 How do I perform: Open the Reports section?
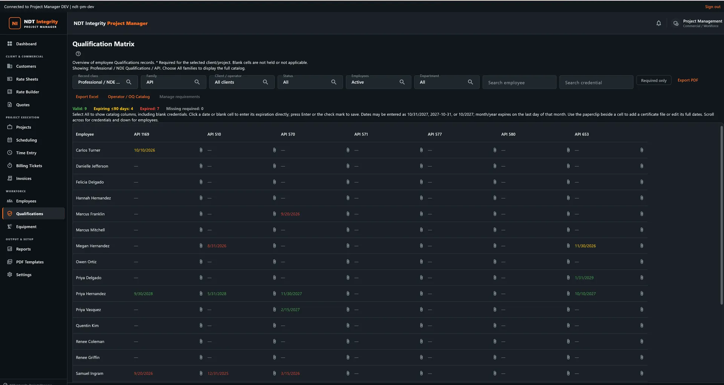pos(33,249)
